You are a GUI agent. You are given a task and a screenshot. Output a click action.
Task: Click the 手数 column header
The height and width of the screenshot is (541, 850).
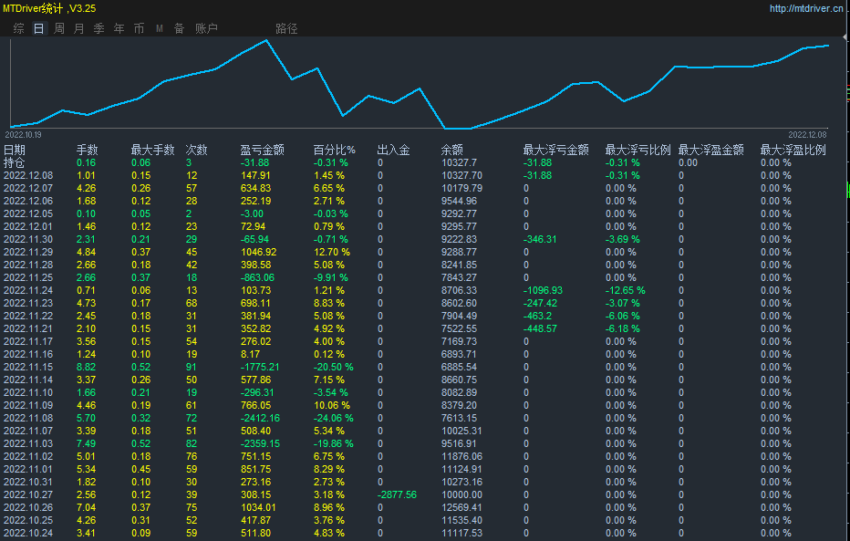[x=87, y=151]
